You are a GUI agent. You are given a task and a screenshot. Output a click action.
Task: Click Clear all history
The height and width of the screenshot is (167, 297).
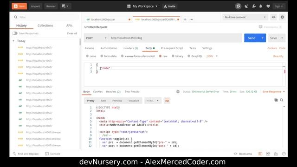click(72, 33)
